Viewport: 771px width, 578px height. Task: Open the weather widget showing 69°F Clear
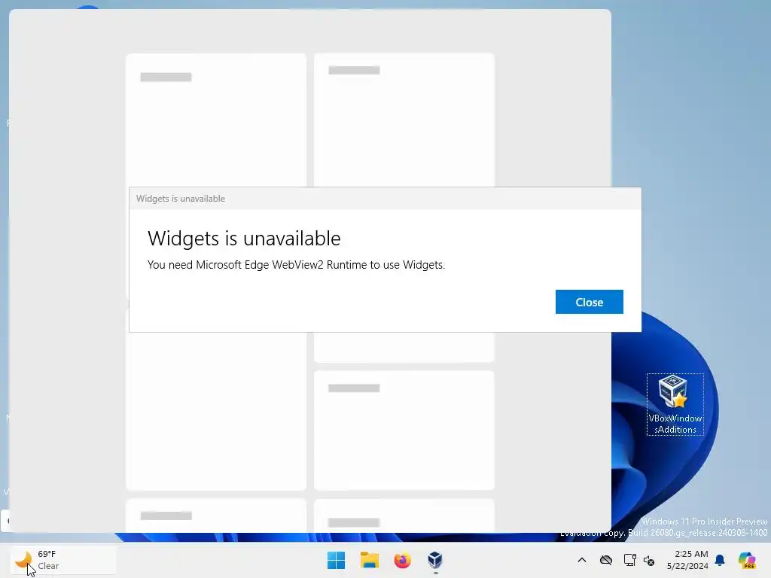pyautogui.click(x=63, y=560)
